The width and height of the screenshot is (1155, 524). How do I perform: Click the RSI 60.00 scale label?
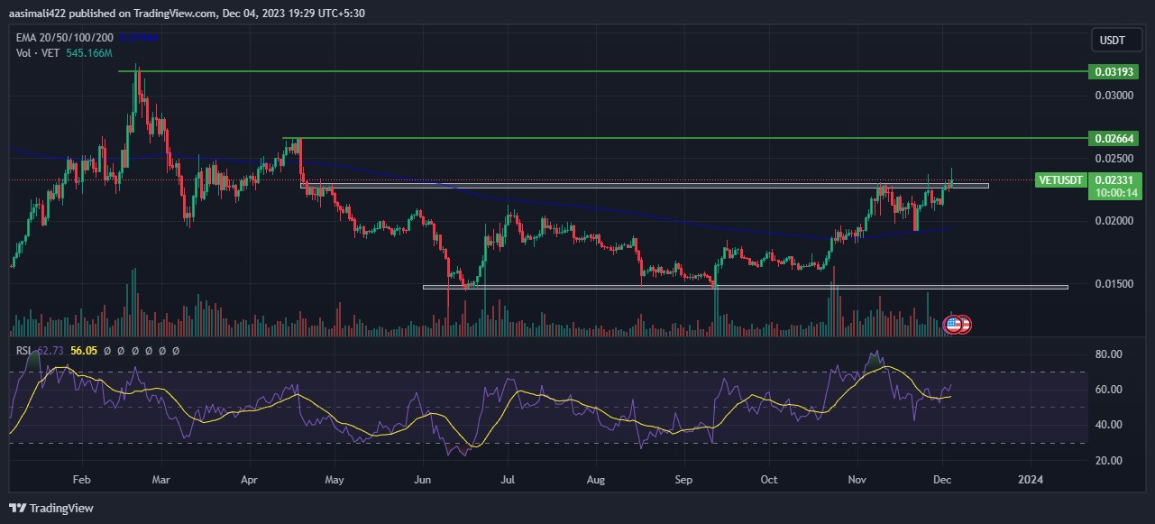click(1108, 390)
